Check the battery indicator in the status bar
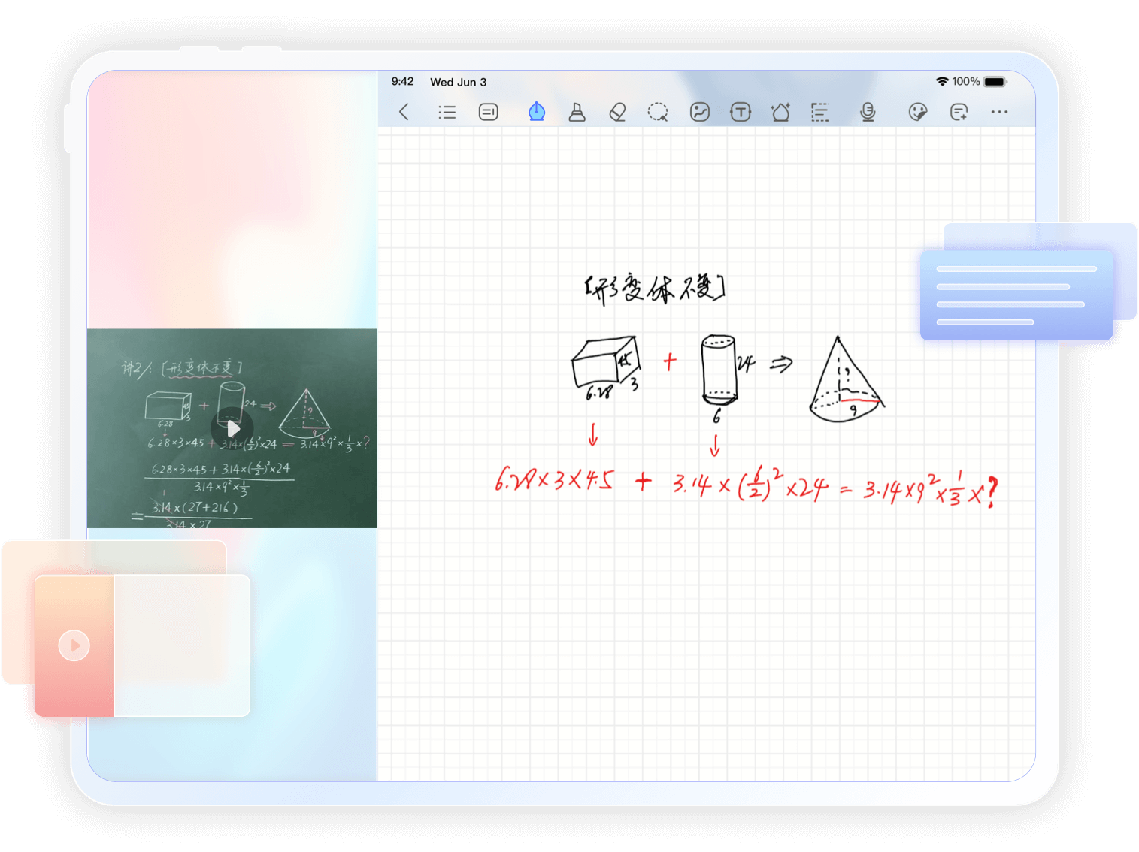The image size is (1139, 852). pos(994,81)
